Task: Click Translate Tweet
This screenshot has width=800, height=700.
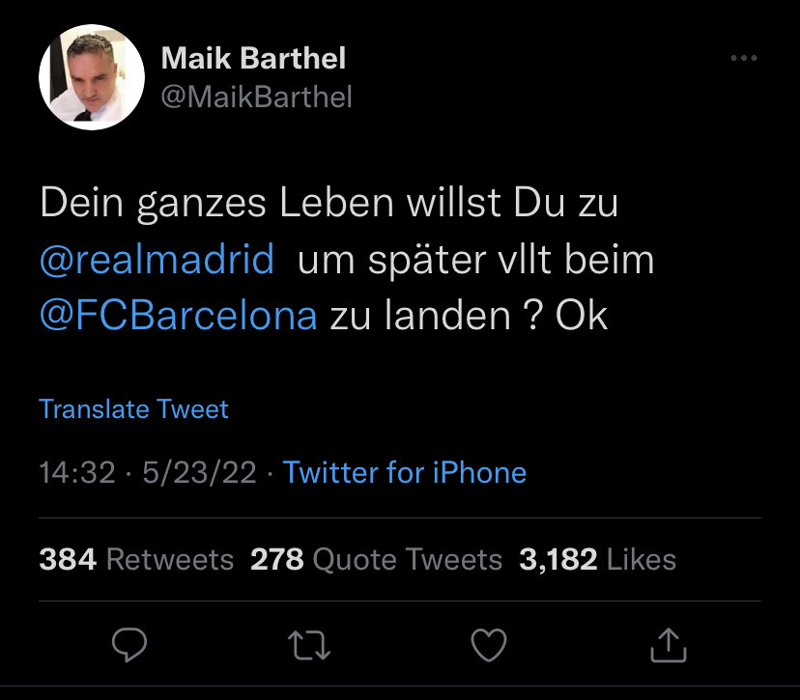Action: (133, 409)
